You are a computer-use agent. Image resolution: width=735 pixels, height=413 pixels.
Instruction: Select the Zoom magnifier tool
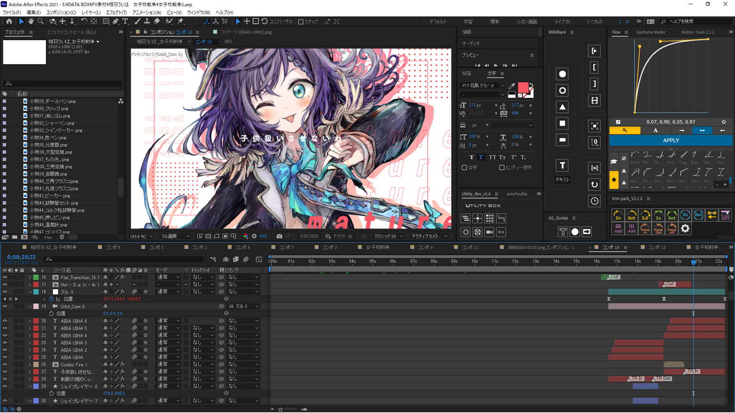41,22
